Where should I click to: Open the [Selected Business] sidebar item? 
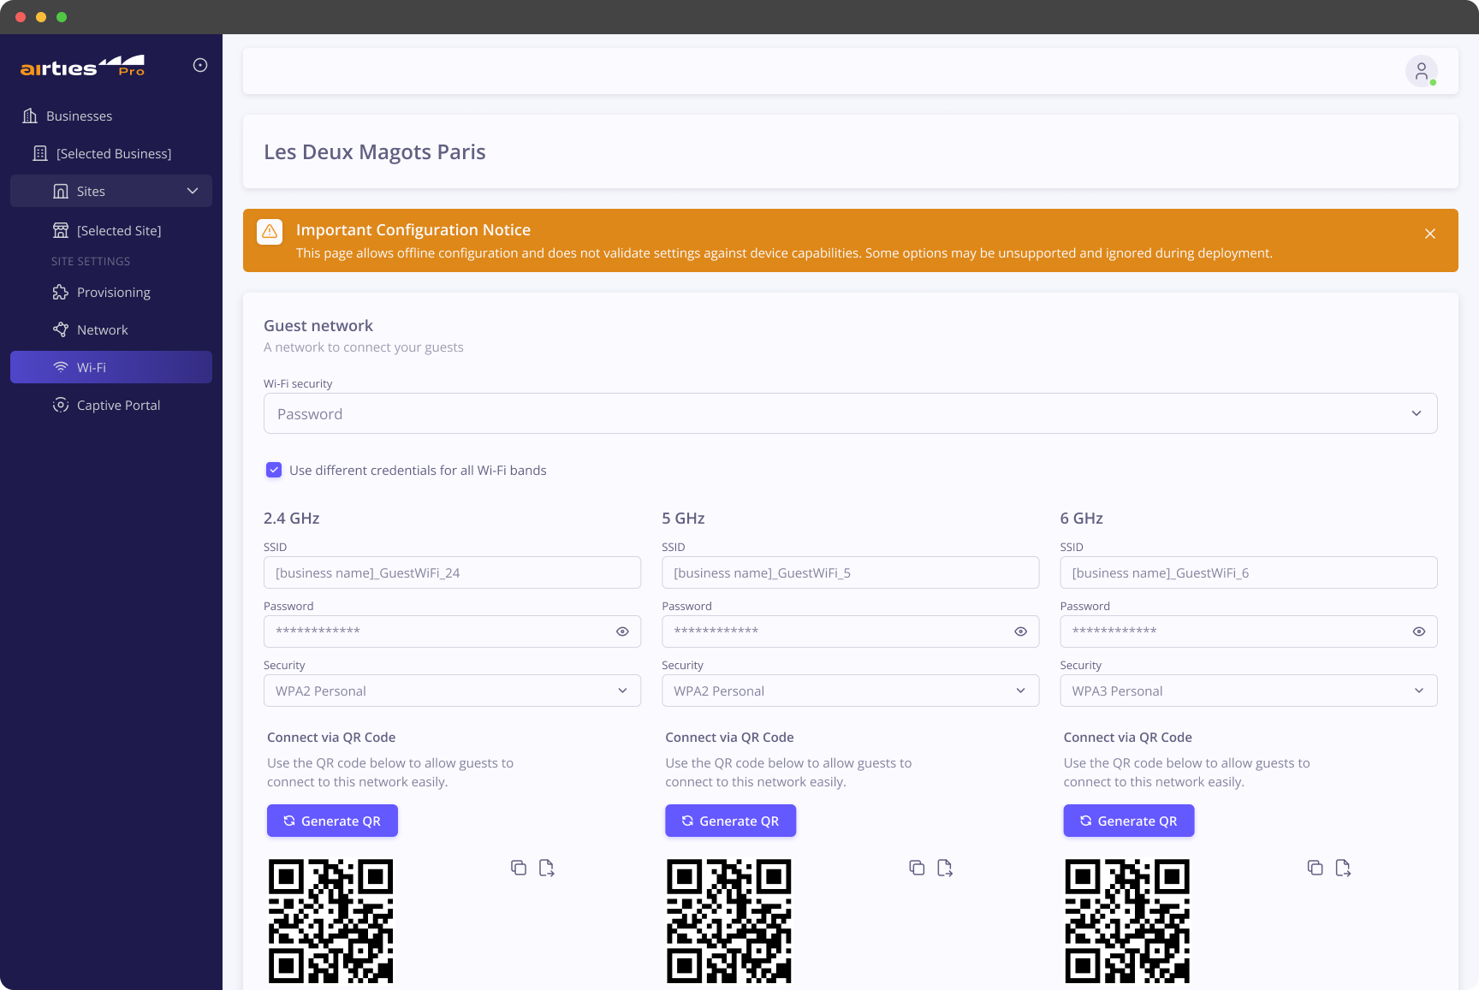pyautogui.click(x=111, y=153)
